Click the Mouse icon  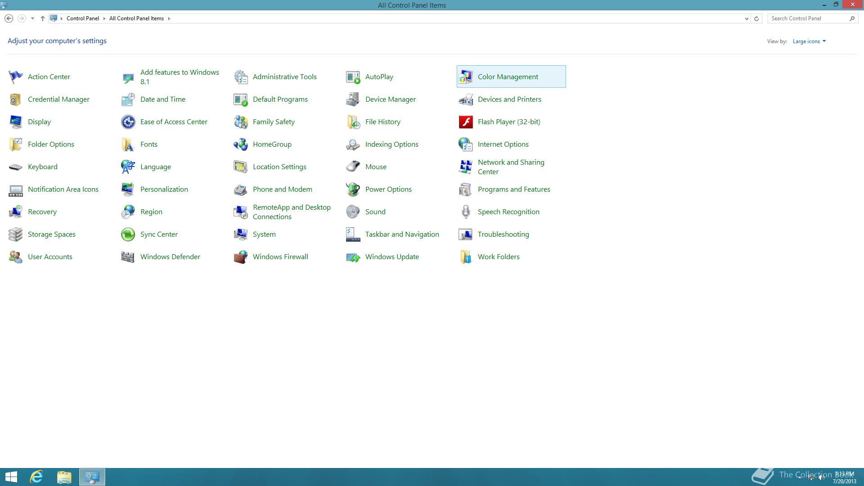pyautogui.click(x=353, y=167)
